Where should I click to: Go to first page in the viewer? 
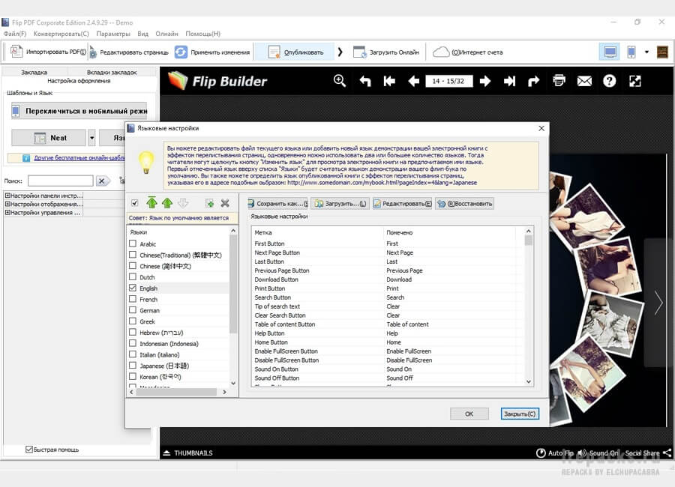389,81
